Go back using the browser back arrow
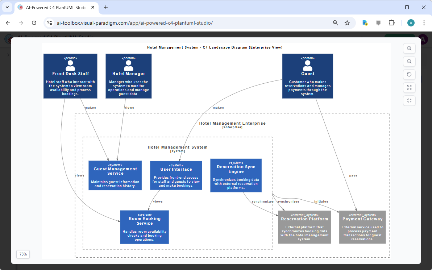This screenshot has height=270, width=432. [x=8, y=22]
